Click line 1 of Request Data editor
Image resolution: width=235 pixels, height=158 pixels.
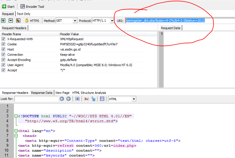tap(199, 34)
